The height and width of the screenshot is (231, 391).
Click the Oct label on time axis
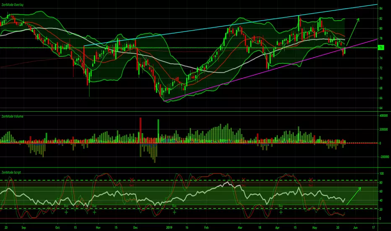point(57,228)
